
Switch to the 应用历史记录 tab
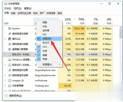24,13
